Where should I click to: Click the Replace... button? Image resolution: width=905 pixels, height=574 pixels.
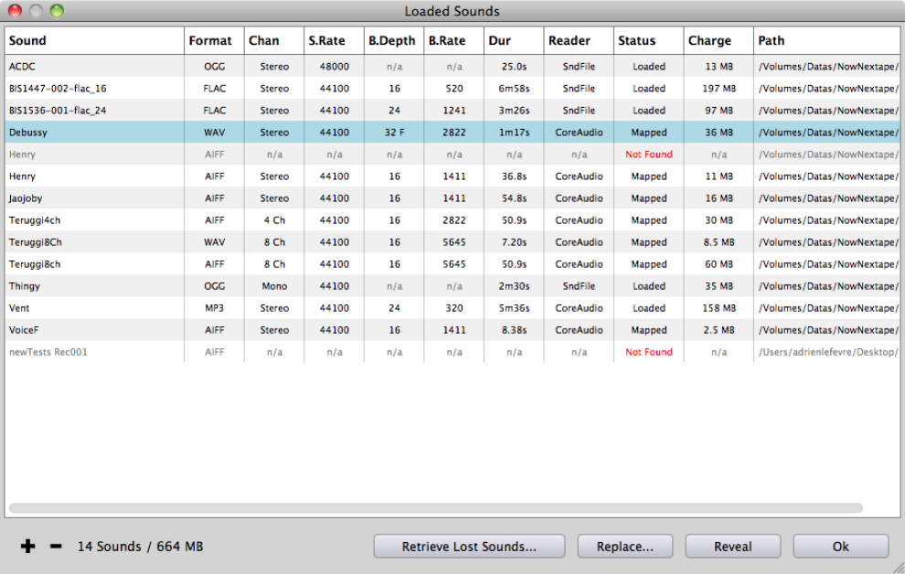pyautogui.click(x=624, y=547)
